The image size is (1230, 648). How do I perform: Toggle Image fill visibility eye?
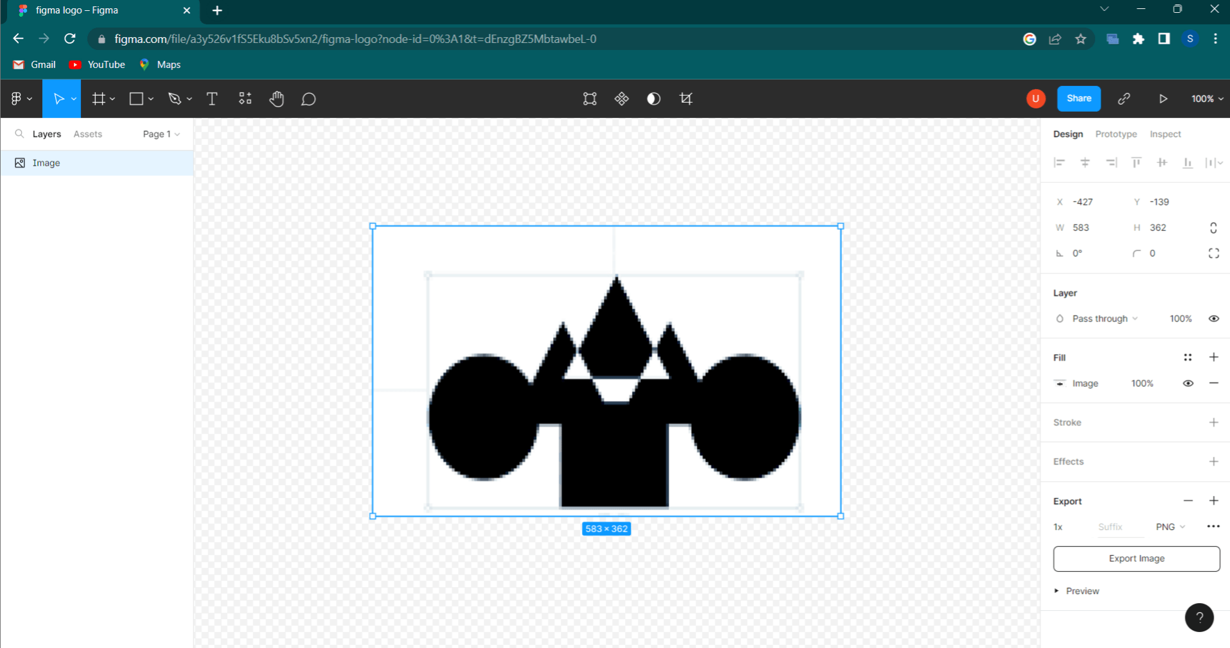[1188, 384]
